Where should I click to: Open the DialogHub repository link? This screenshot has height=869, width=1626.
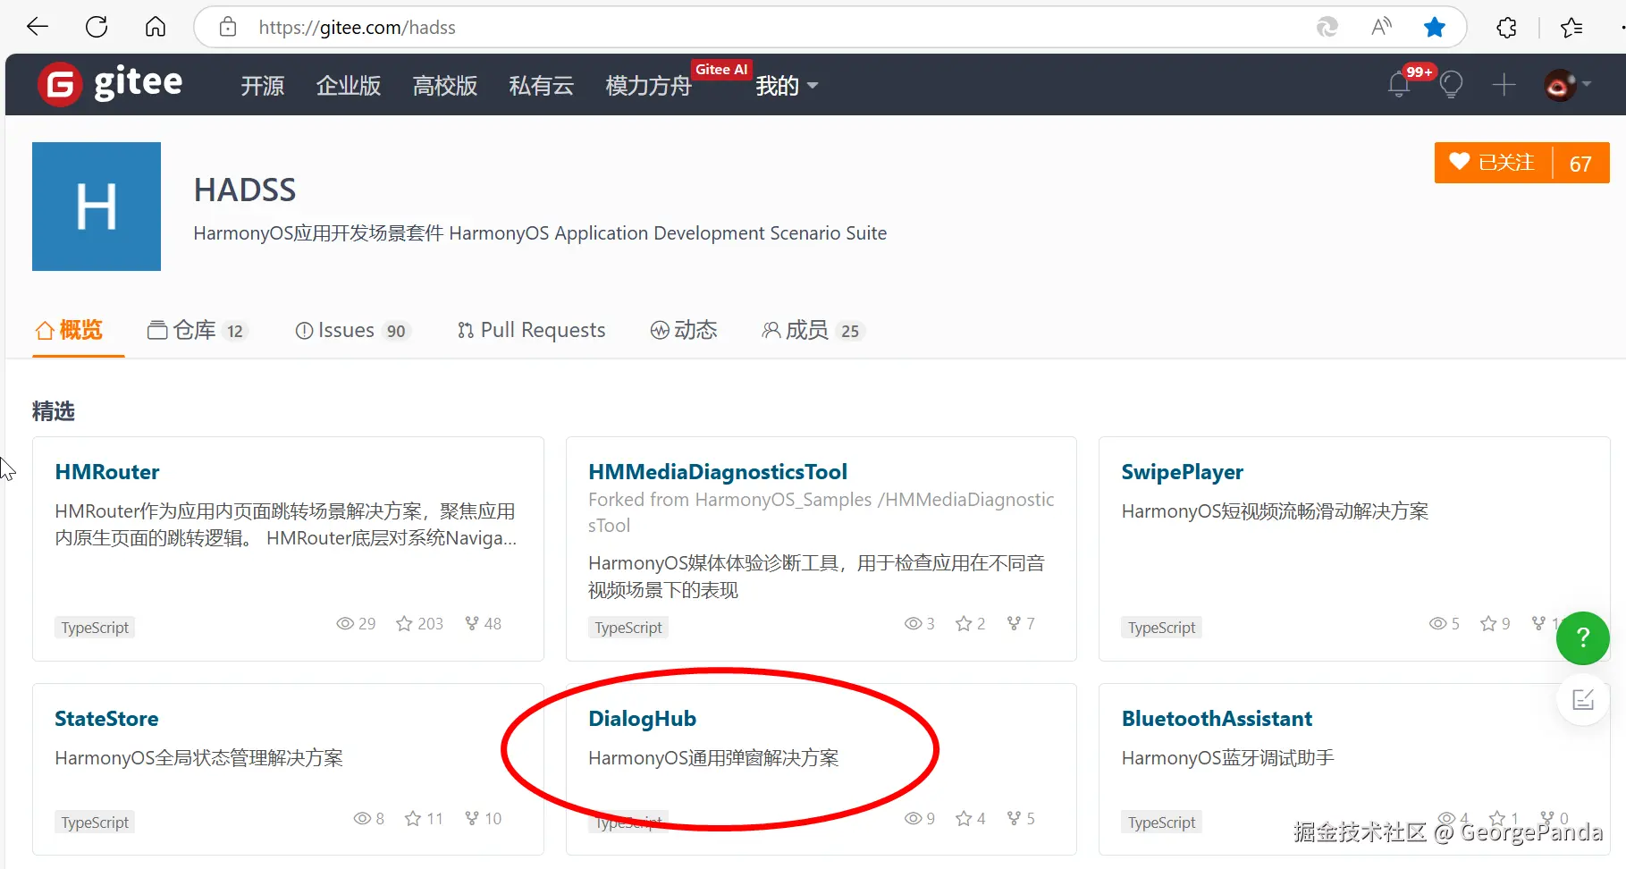tap(642, 719)
